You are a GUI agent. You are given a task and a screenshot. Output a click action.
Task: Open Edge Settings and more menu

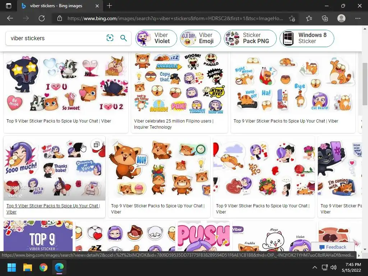pos(358,18)
